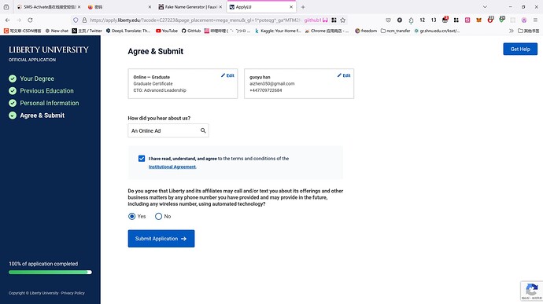The height and width of the screenshot is (304, 543).
Task: Click the Submit Application button
Action: [161, 239]
